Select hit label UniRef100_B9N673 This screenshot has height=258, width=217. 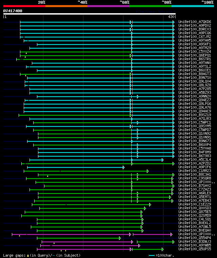[195, 141]
